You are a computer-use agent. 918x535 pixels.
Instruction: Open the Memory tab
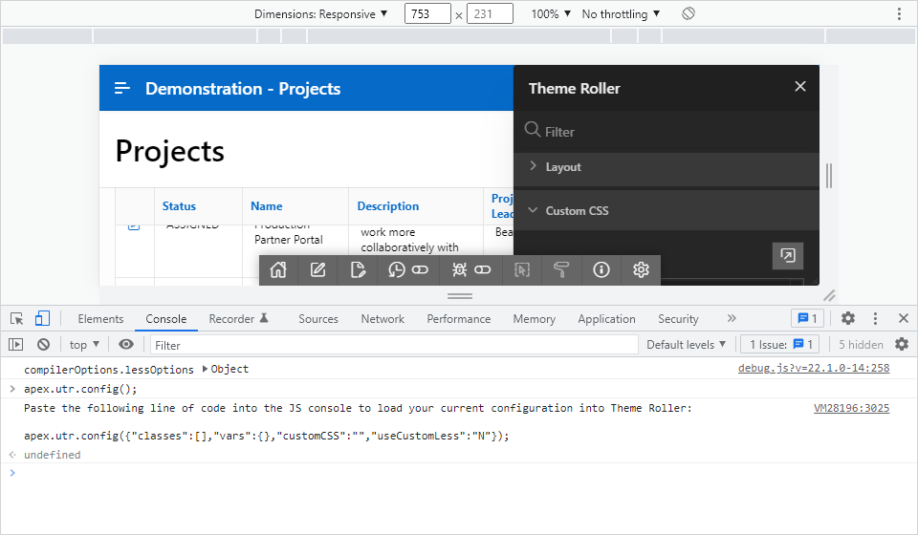[x=534, y=319]
